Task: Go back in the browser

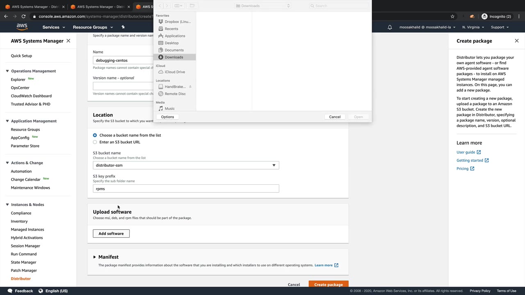Action: click(x=6, y=16)
